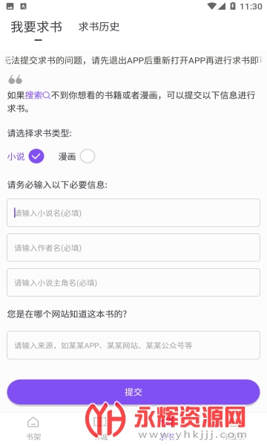The width and height of the screenshot is (267, 446).
Task: Focus the 请输入作者名 input field
Action: point(133,248)
